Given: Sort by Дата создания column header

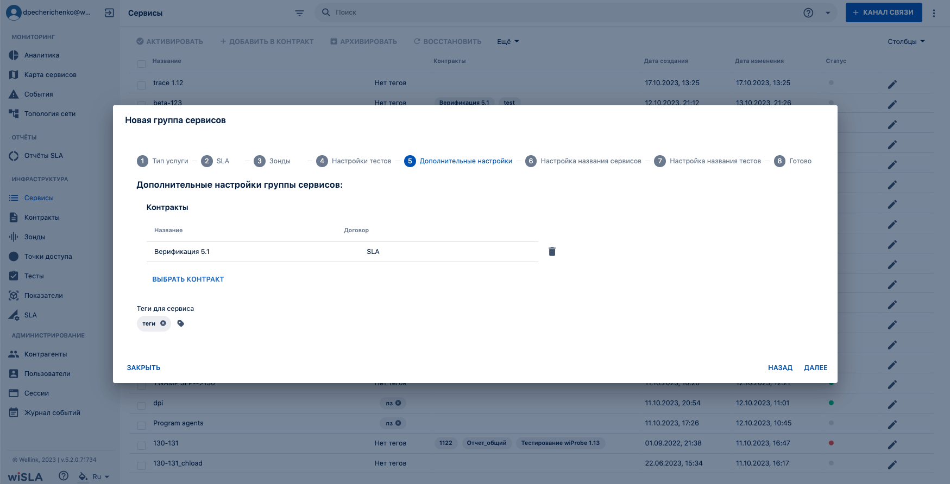Looking at the screenshot, I should pos(666,61).
